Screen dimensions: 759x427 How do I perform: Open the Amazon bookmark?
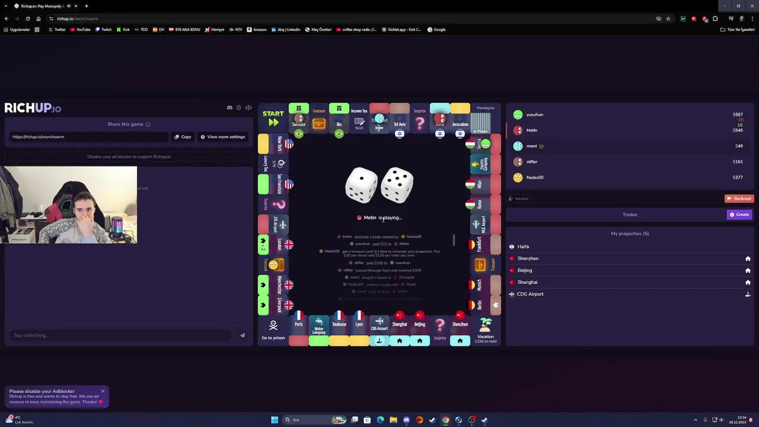[257, 30]
